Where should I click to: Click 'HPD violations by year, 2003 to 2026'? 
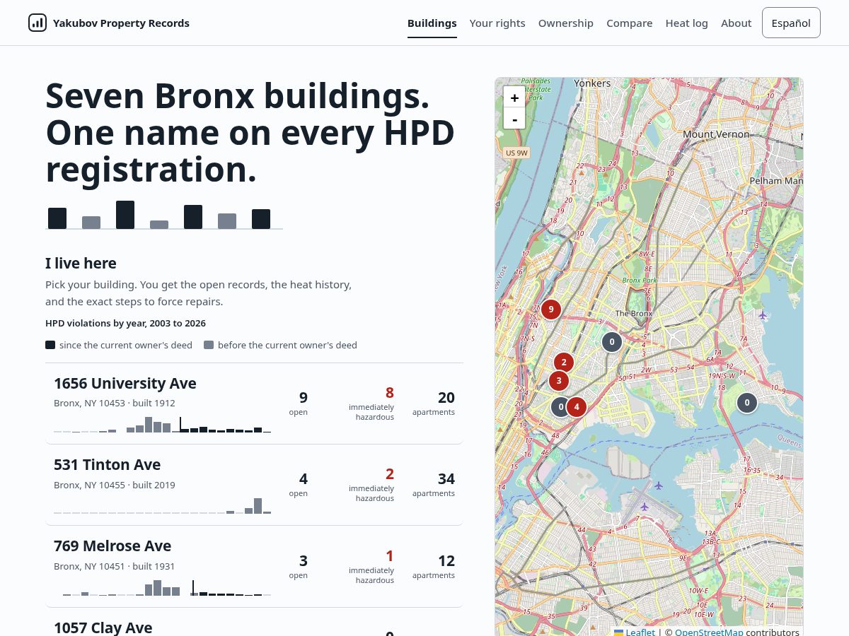coord(126,324)
